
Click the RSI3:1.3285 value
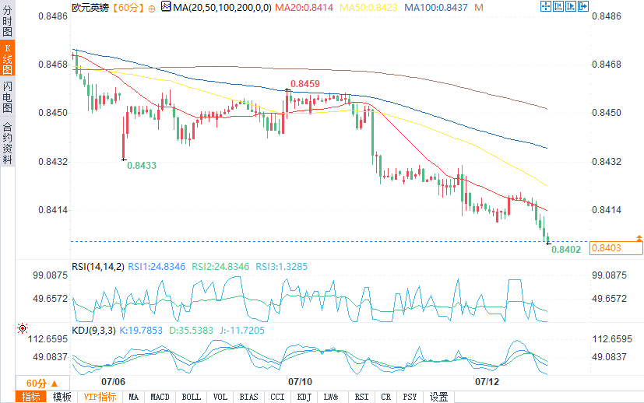tap(281, 267)
